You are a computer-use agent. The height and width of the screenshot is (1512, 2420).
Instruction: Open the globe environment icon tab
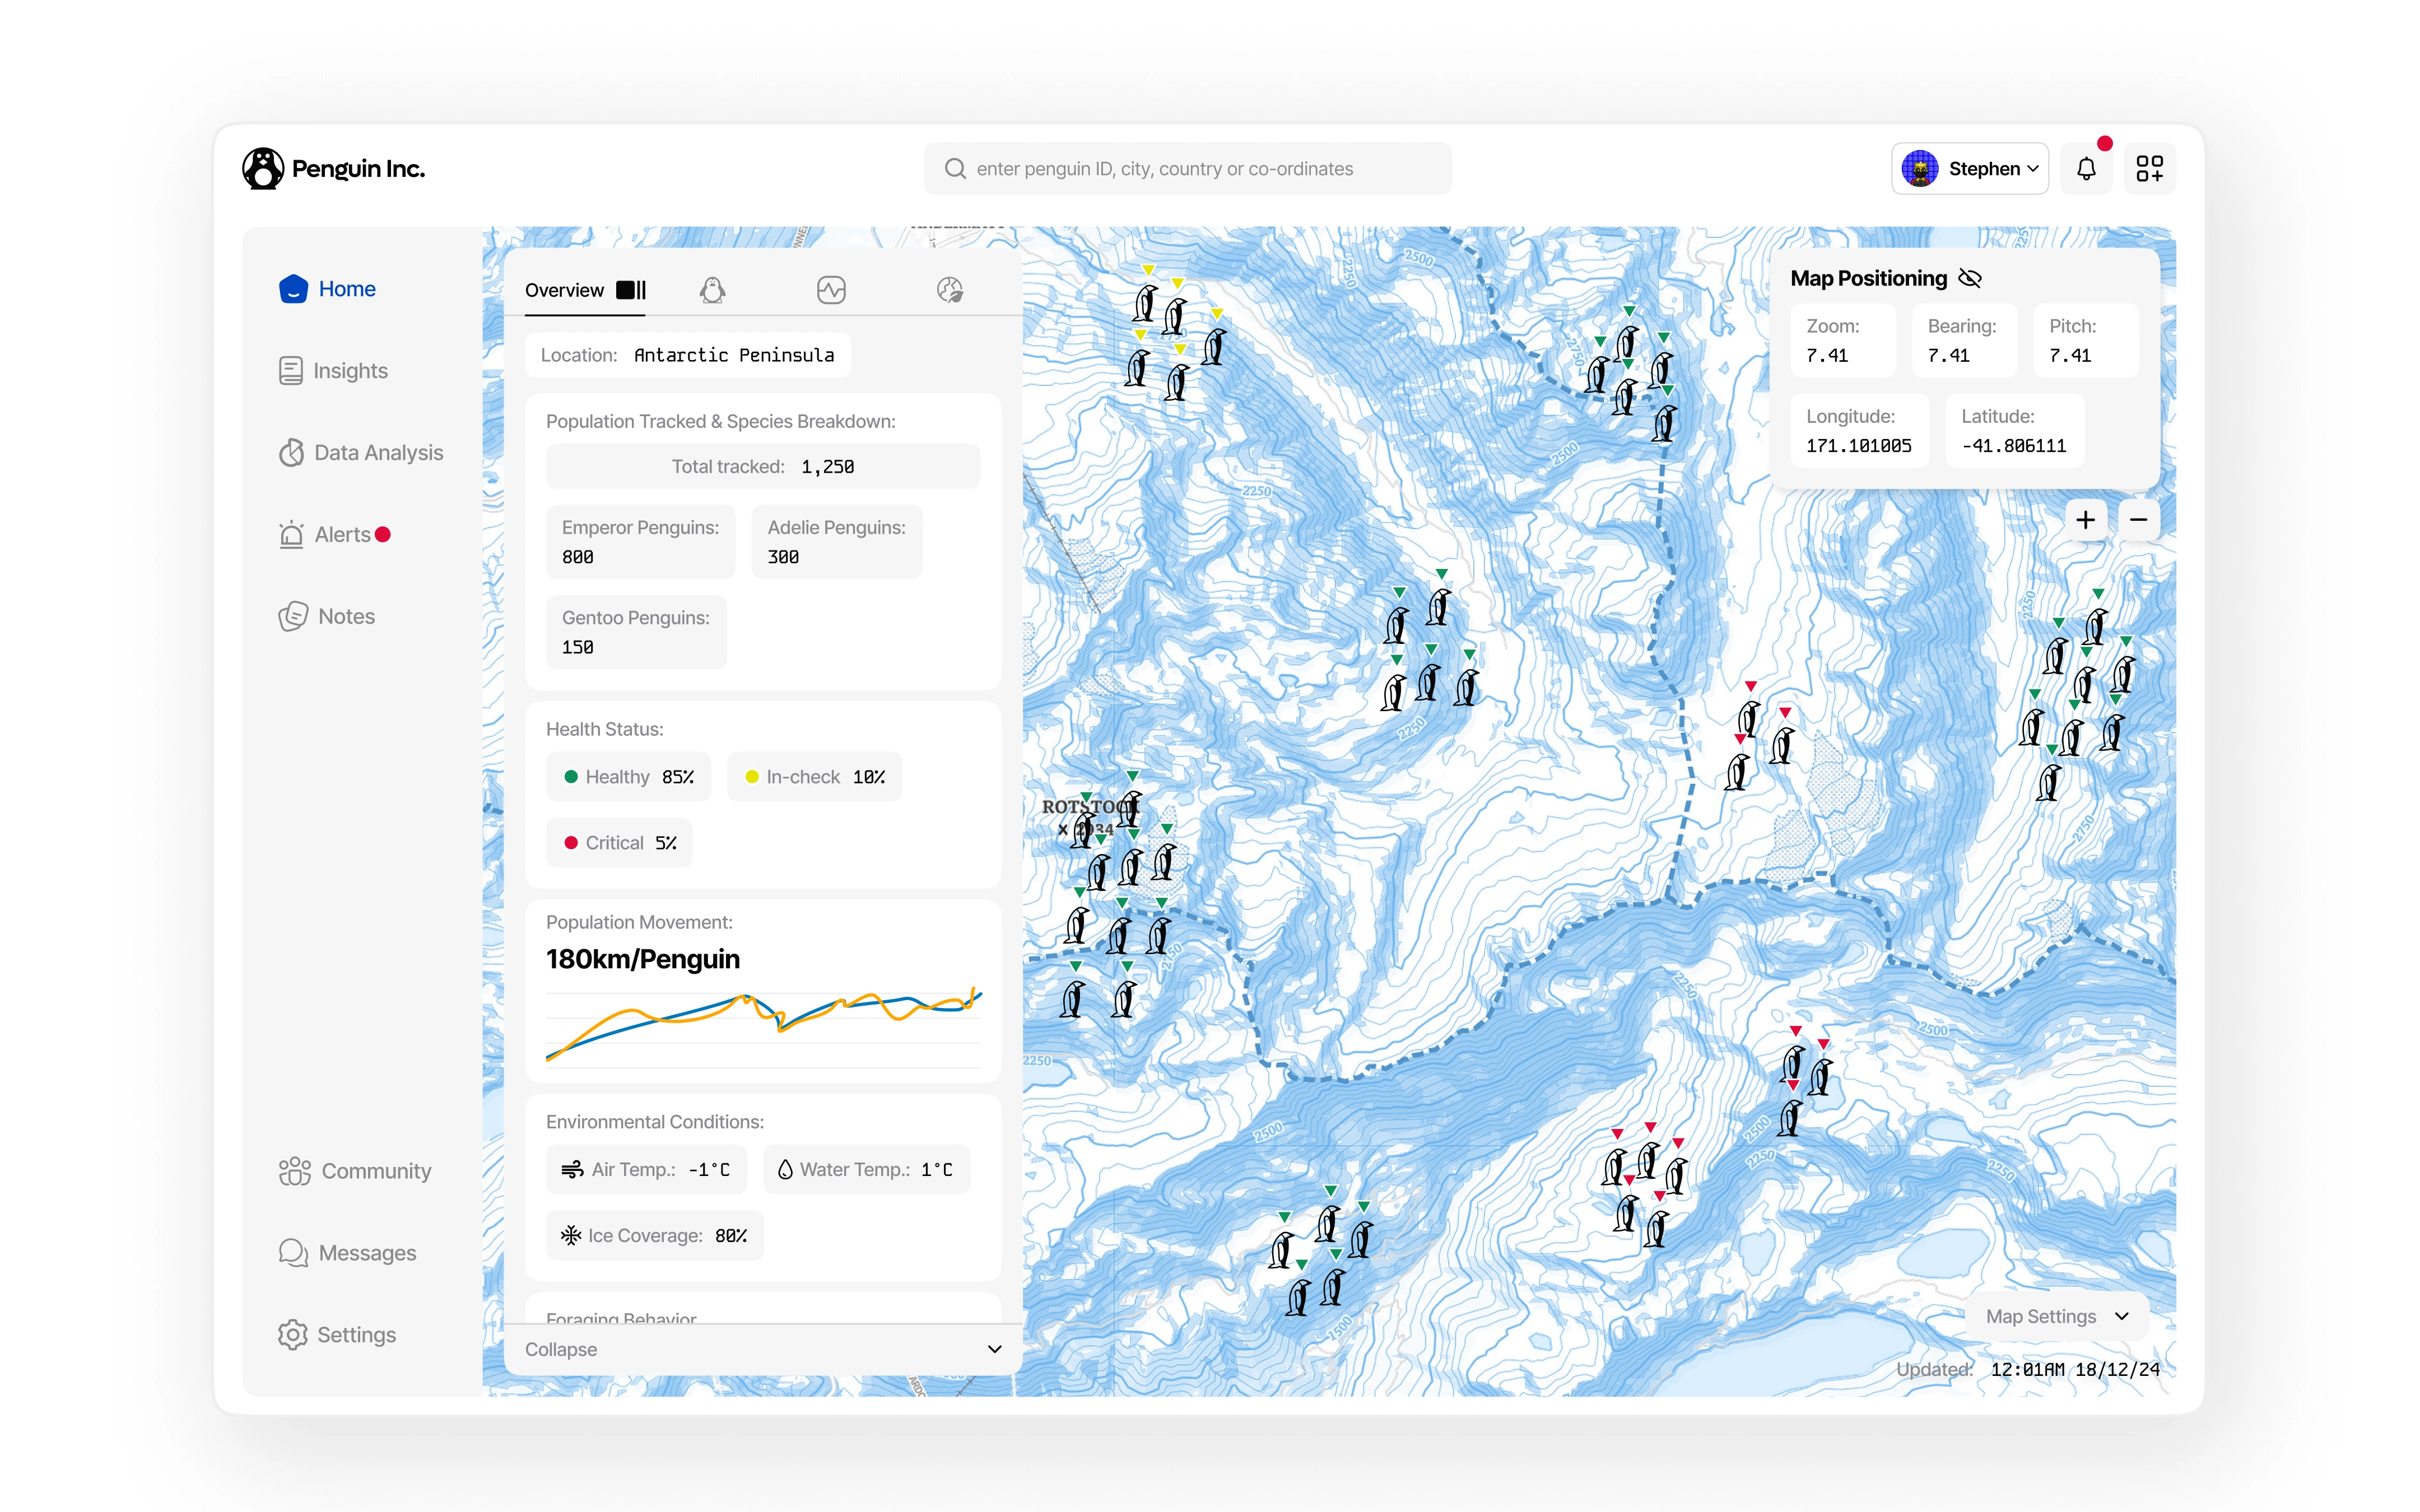[x=949, y=290]
